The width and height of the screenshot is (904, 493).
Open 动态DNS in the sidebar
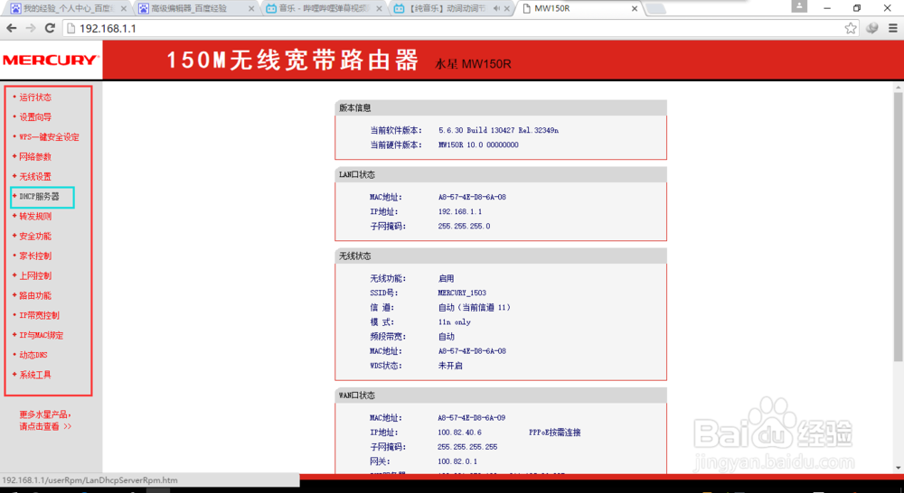[x=33, y=355]
